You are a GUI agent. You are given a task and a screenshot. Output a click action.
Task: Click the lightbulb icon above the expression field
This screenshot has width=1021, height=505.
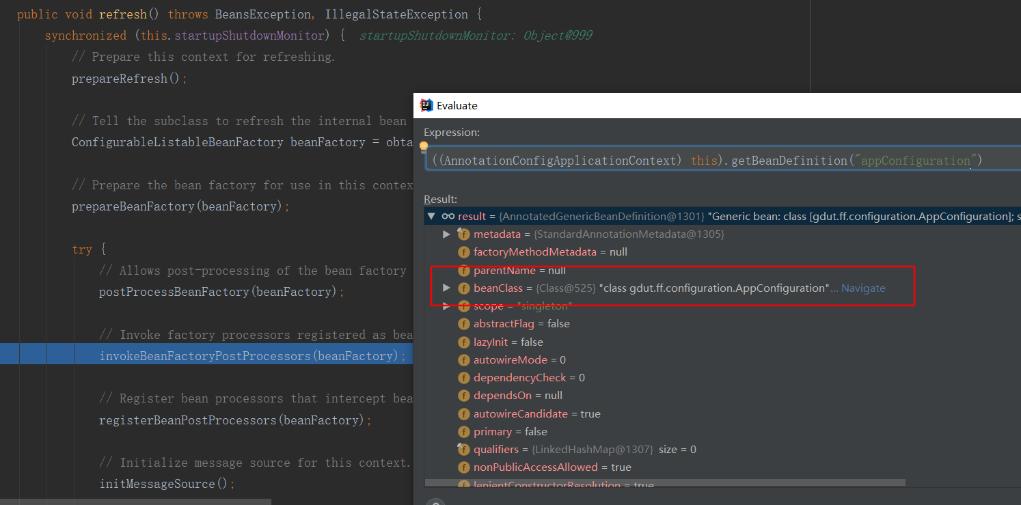423,146
